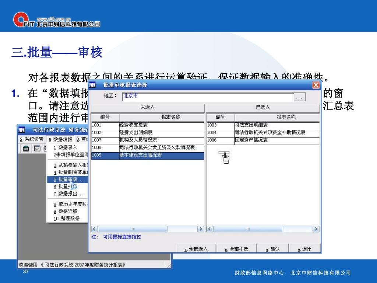Click the batch audit dialog title icon
The image size is (377, 283).
click(x=92, y=85)
